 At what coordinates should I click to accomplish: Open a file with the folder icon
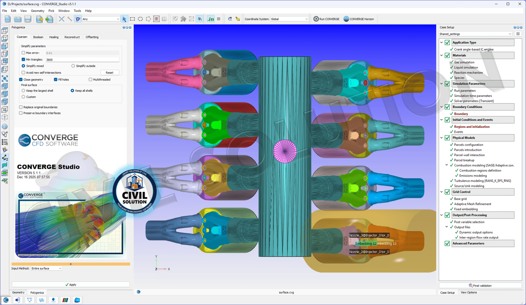tap(18, 19)
